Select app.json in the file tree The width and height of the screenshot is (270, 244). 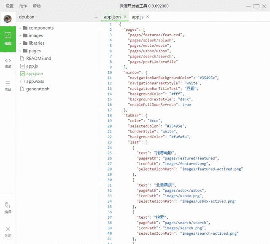pos(35,74)
